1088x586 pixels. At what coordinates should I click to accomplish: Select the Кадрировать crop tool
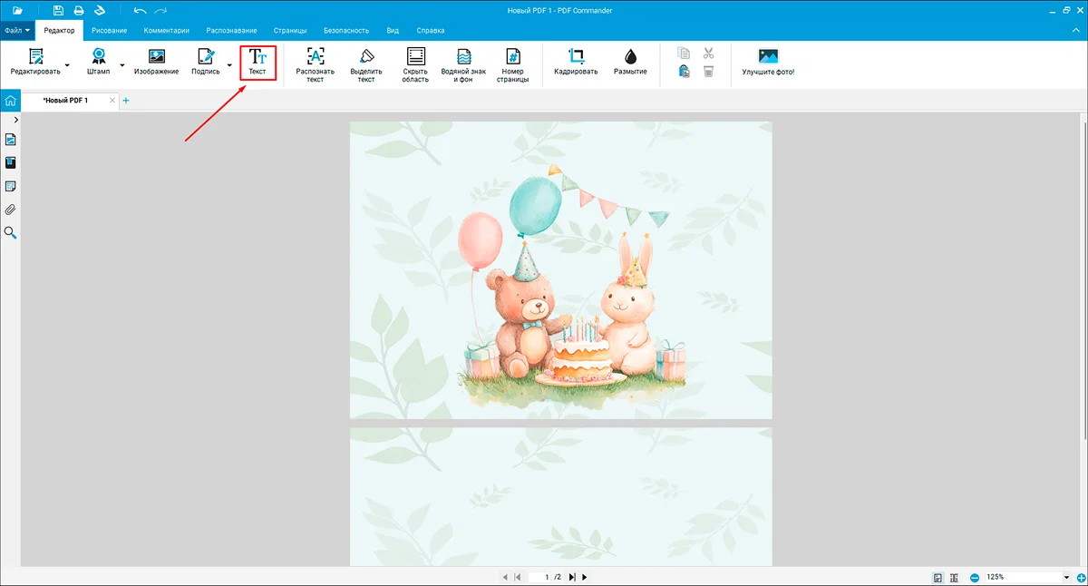pos(576,63)
